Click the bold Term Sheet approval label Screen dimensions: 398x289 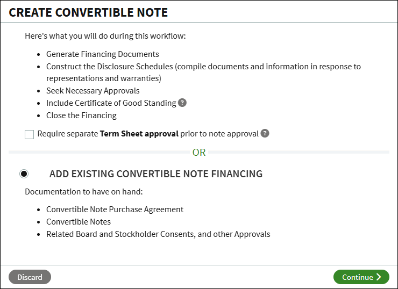tap(139, 134)
